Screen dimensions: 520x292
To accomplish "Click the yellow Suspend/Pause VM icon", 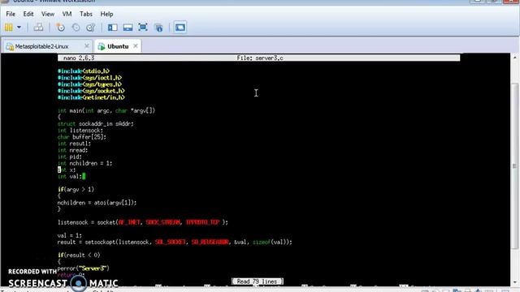I will tap(9, 28).
